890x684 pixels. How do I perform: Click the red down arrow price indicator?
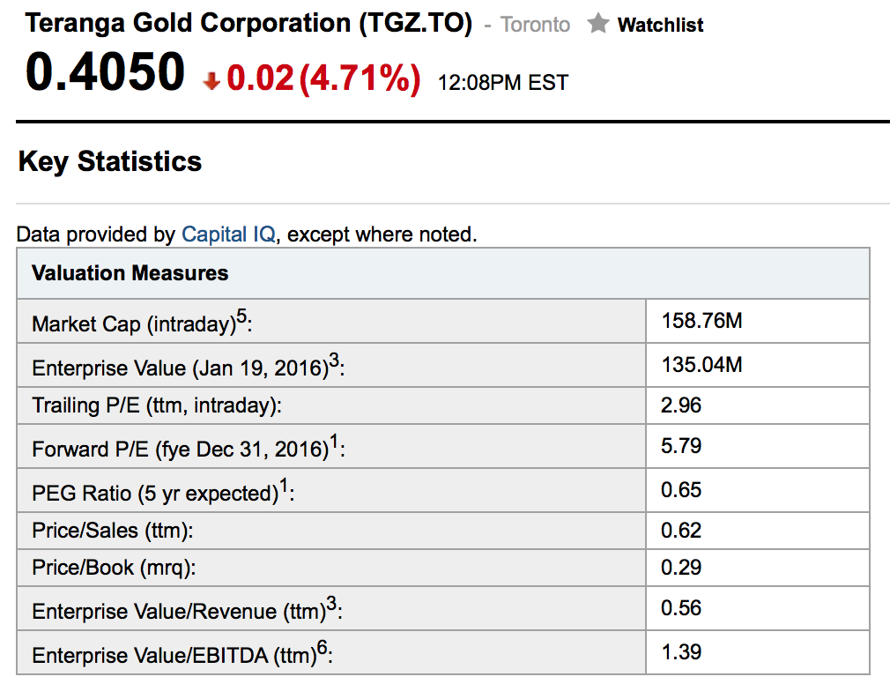(x=211, y=81)
